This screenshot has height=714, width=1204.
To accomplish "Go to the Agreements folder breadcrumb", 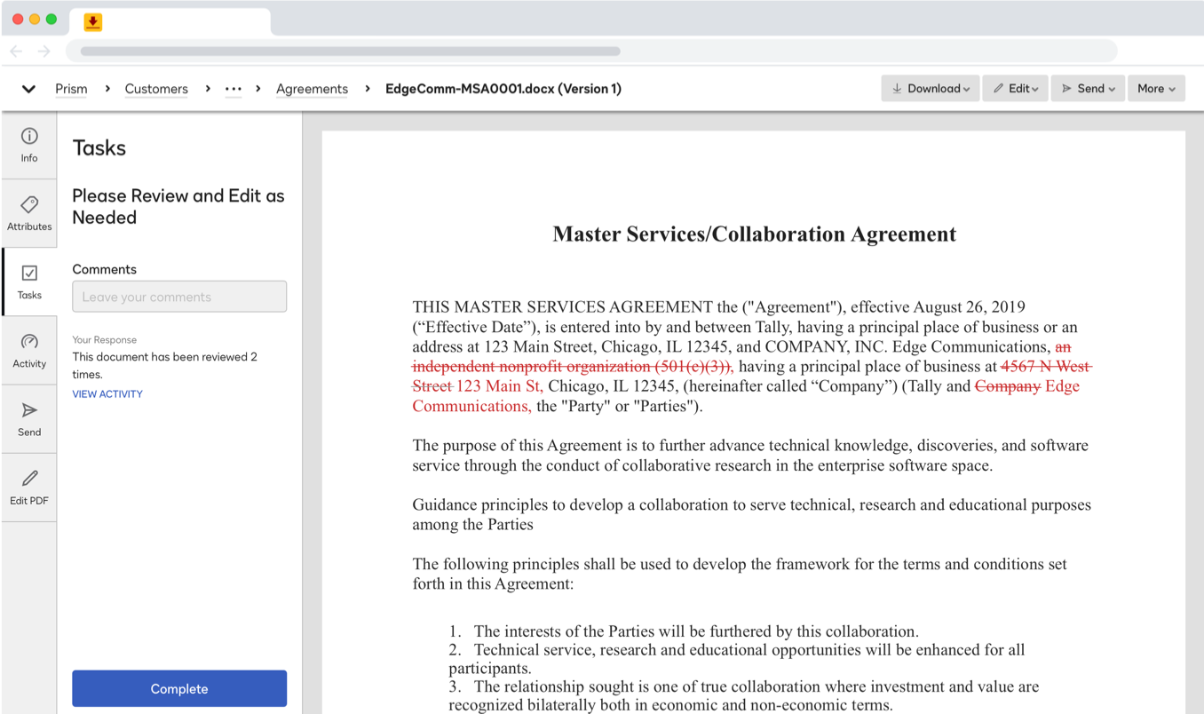I will (x=312, y=89).
